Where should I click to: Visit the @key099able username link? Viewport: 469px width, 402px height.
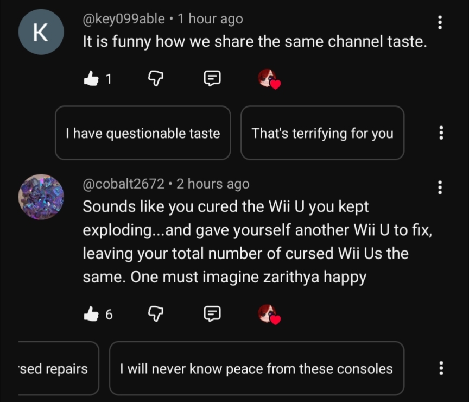coord(123,19)
